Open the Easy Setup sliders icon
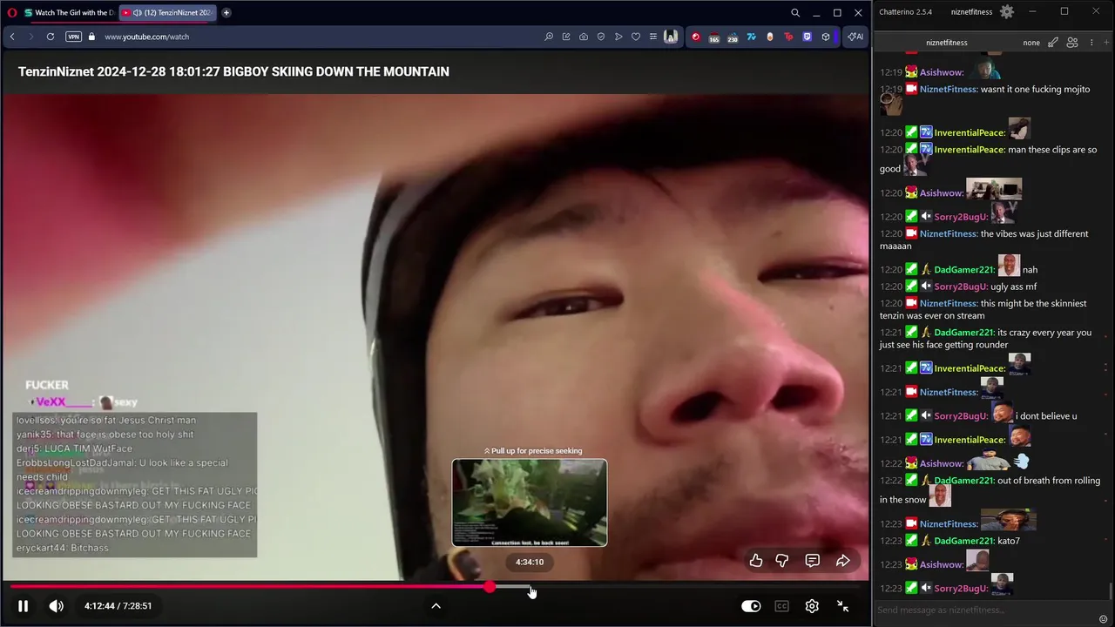 pos(653,37)
